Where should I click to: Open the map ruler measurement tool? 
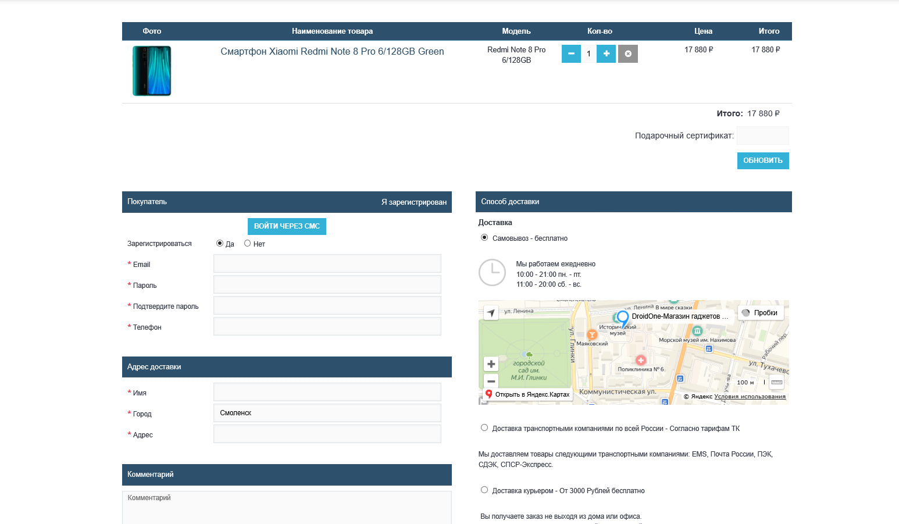coord(776,382)
